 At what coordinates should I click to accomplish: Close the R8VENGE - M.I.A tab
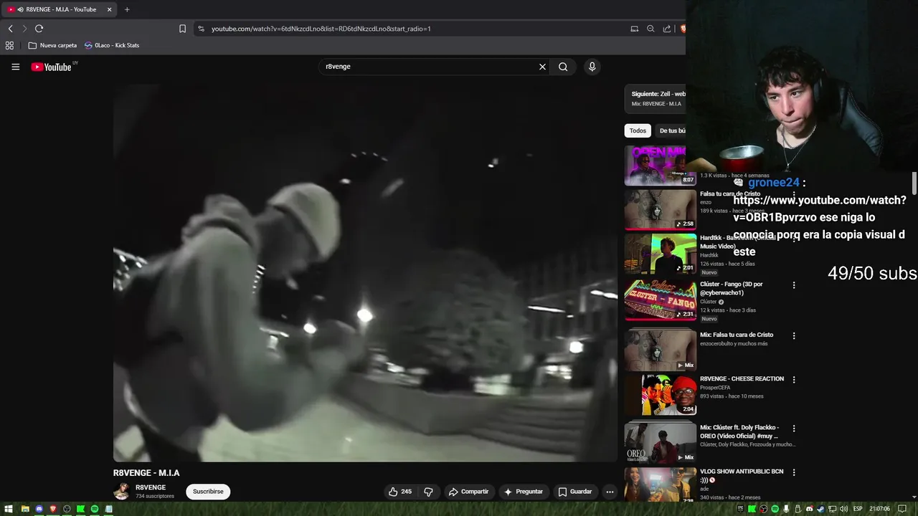(x=109, y=9)
